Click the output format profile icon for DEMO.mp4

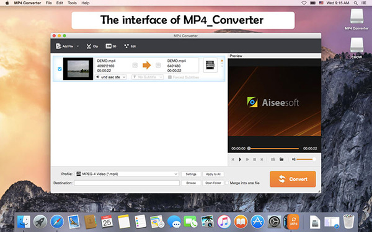tap(210, 65)
